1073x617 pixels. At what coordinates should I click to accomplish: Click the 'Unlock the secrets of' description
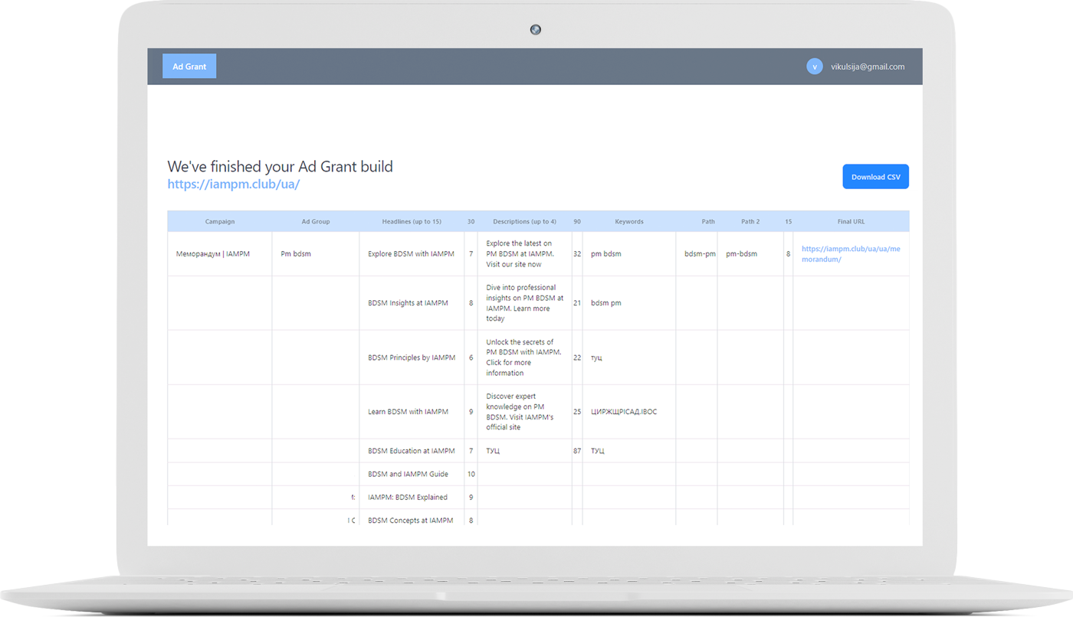(x=523, y=357)
